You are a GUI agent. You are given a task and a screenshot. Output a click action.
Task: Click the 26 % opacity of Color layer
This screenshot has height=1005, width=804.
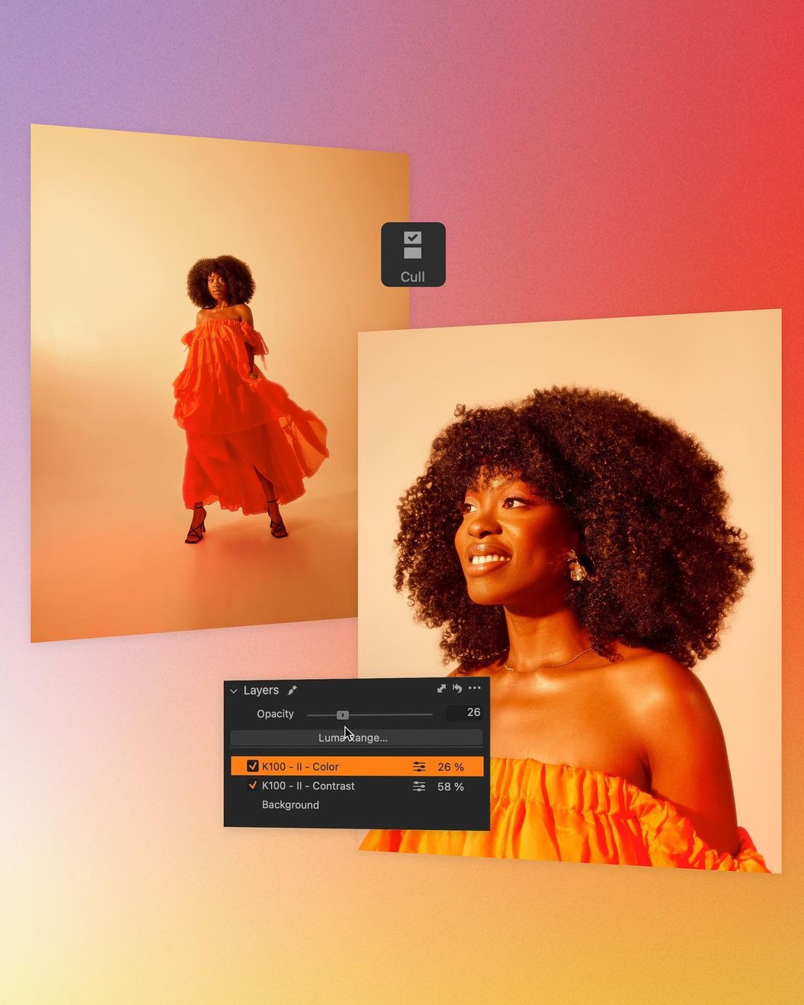point(450,767)
